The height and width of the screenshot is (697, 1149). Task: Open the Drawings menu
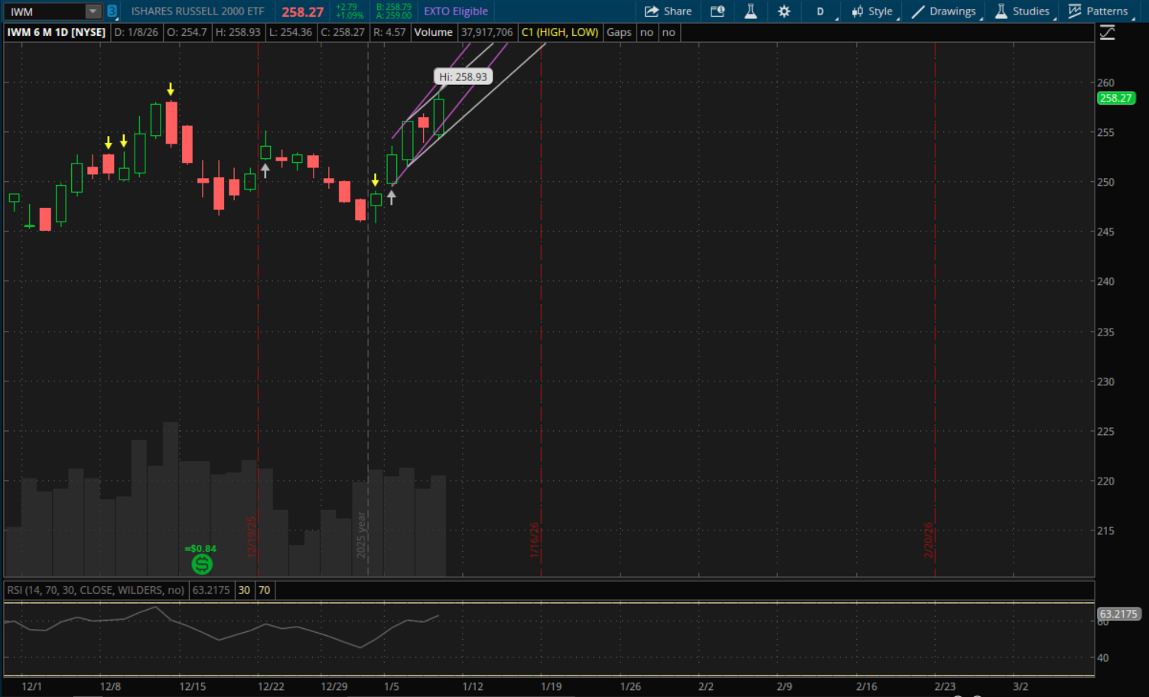(x=944, y=11)
